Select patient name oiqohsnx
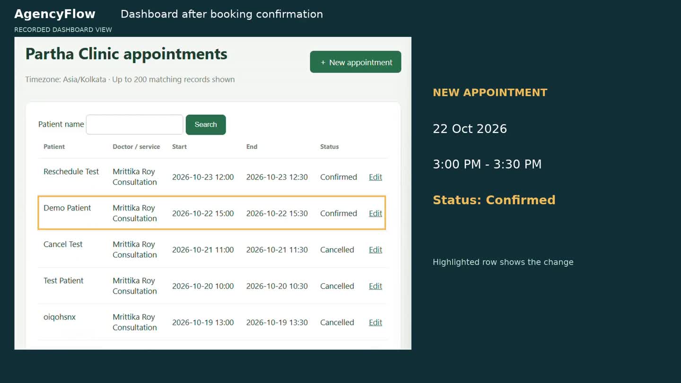 pos(60,317)
